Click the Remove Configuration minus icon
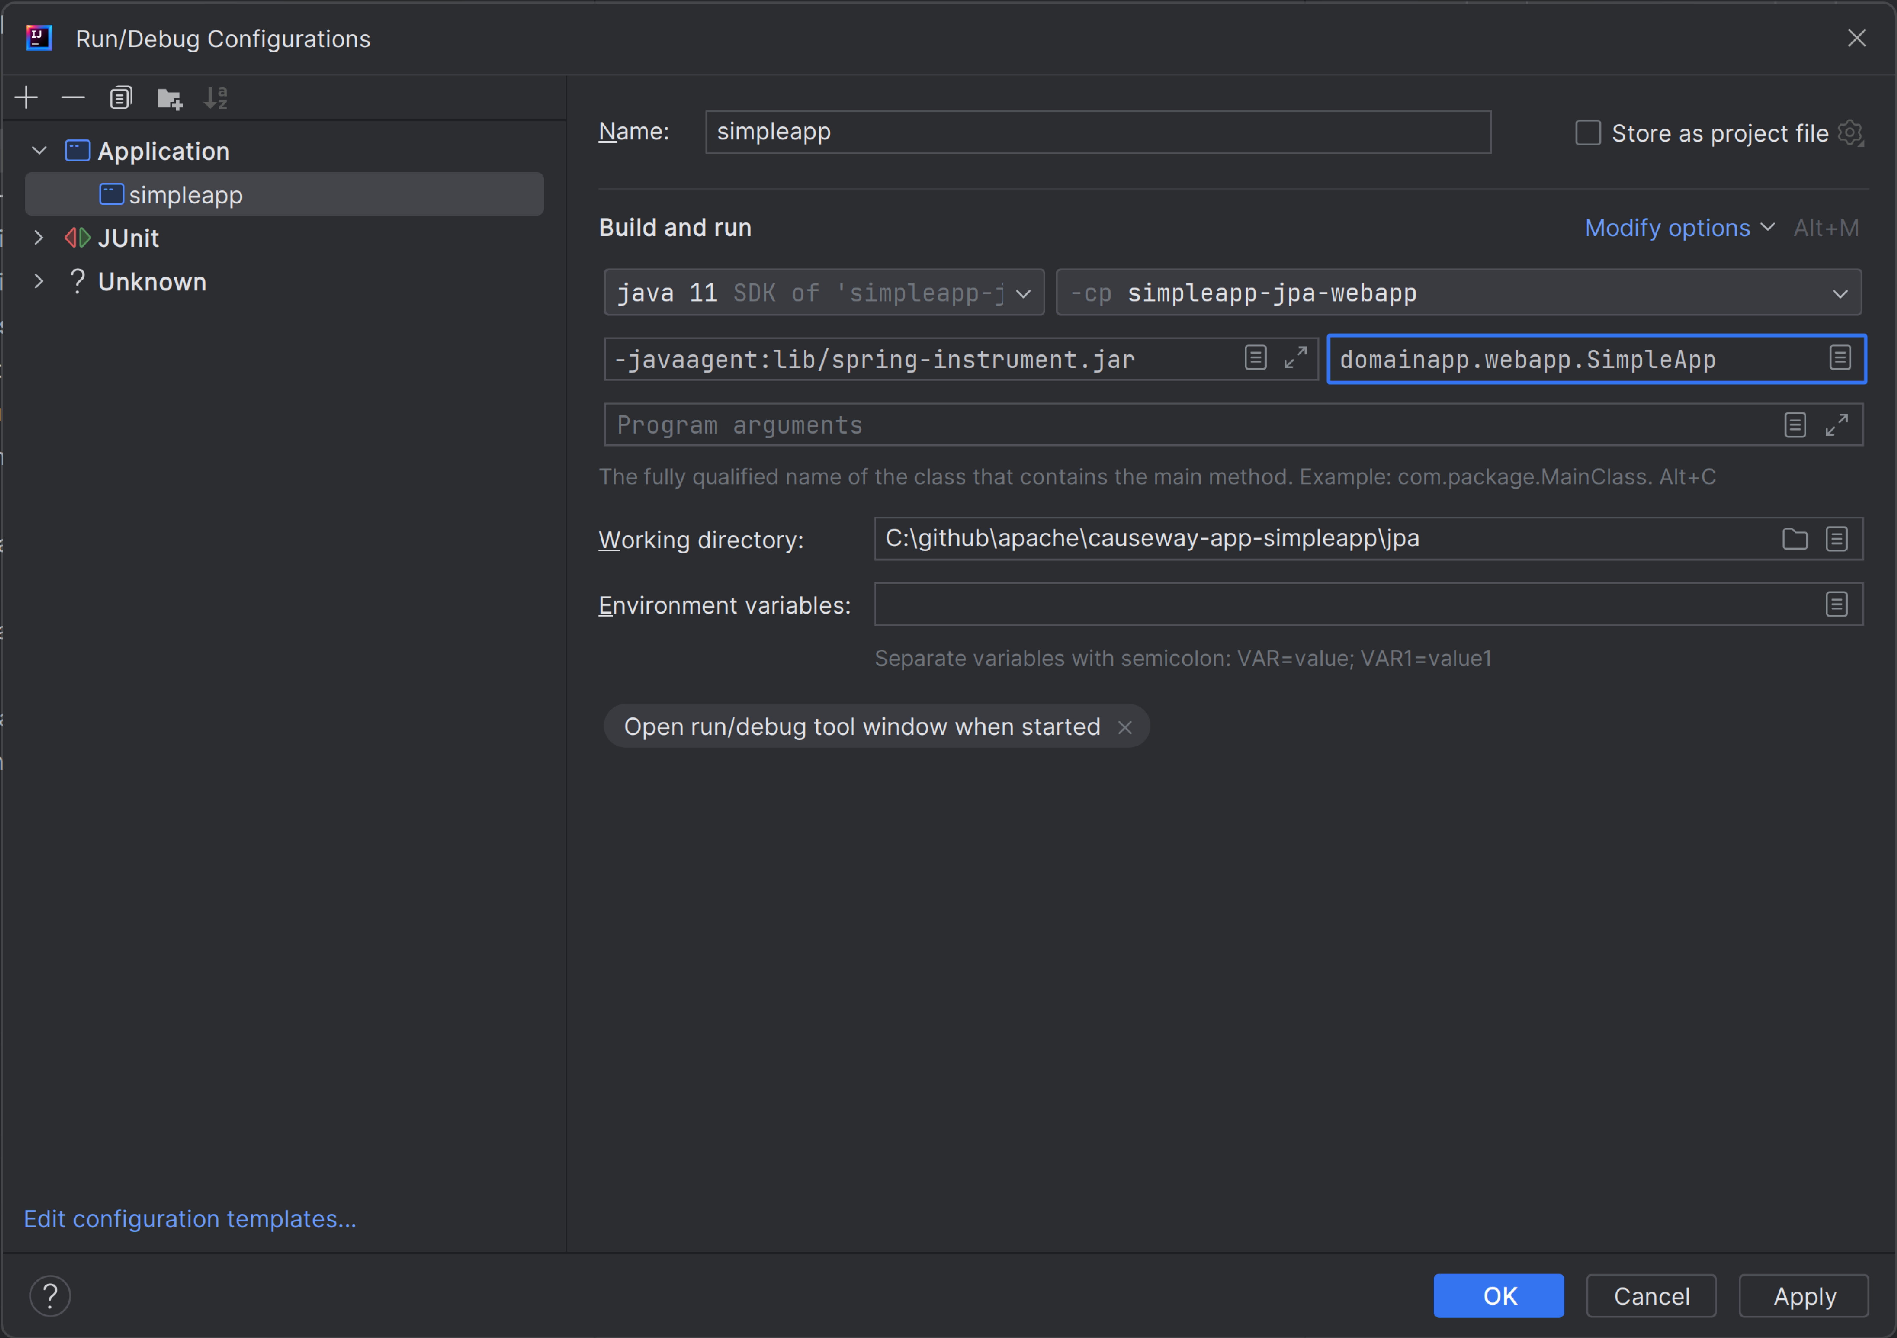 (x=73, y=98)
